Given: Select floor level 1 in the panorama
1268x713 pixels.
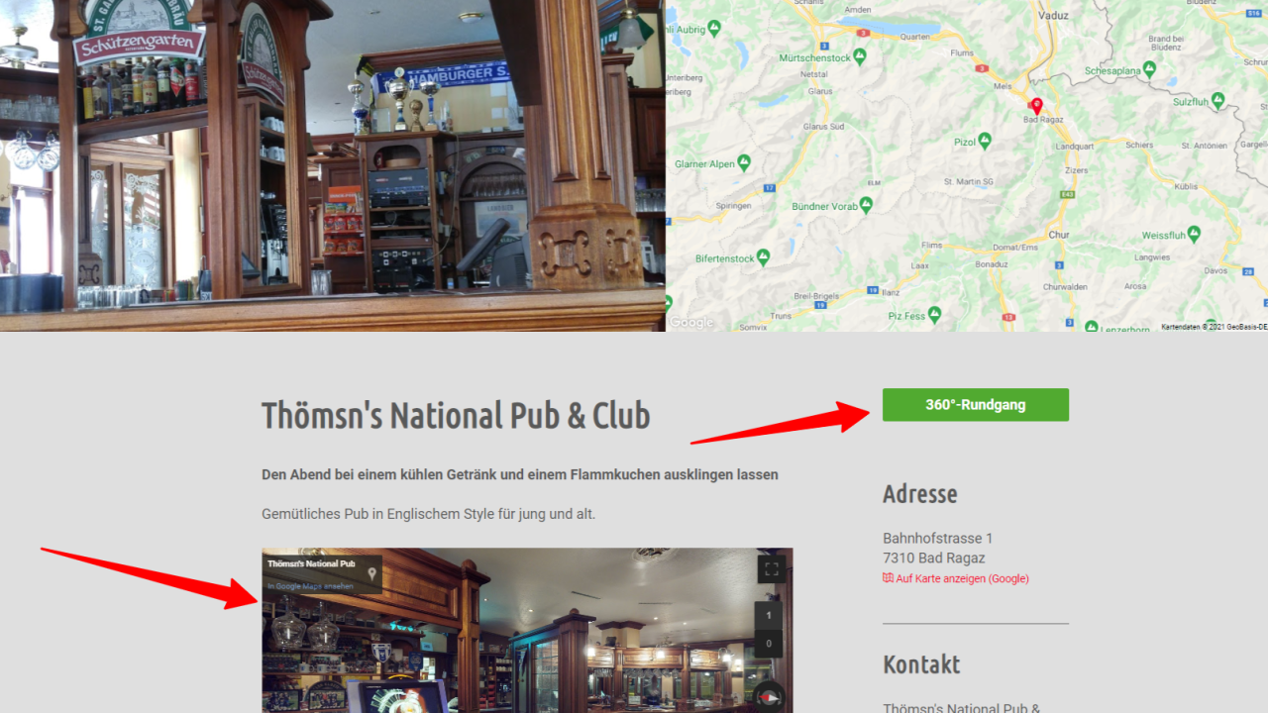Looking at the screenshot, I should tap(769, 616).
